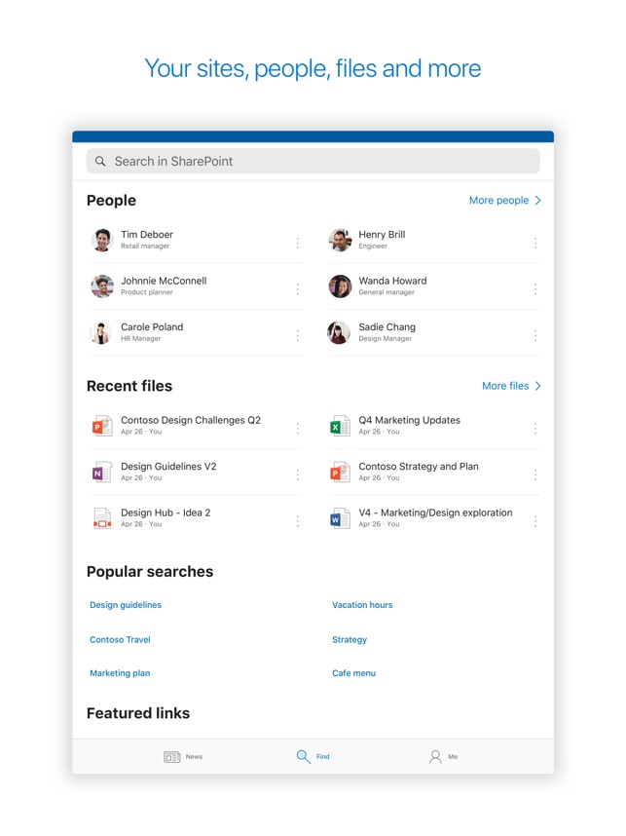This screenshot has width=626, height=836.
Task: Click PowerPoint icon for Contoso Strategy and Plan
Action: (340, 472)
